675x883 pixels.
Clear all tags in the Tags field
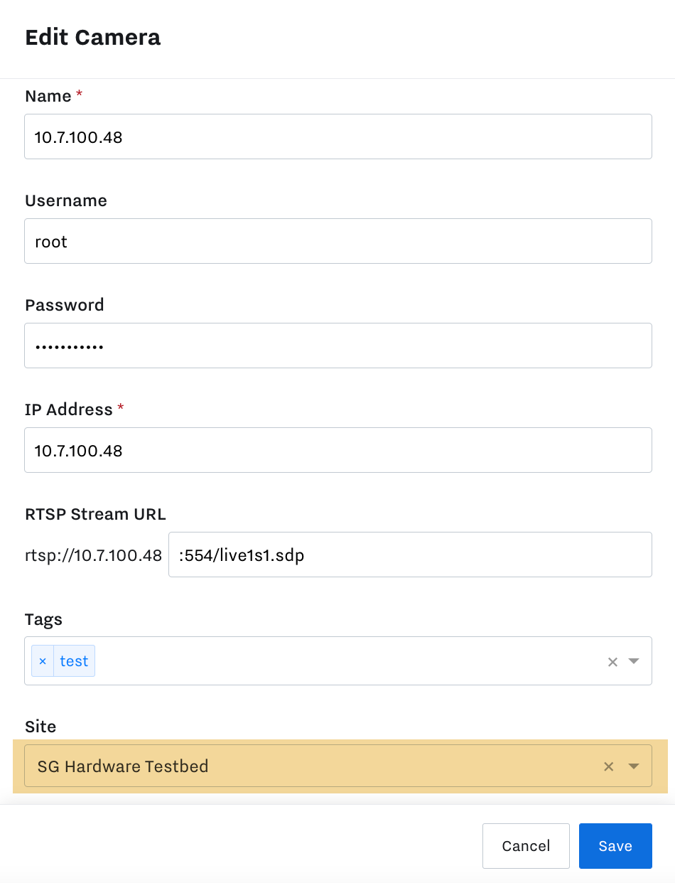[x=612, y=662]
